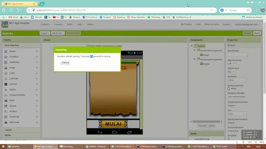Click the browser home icon

[x=4, y=10]
